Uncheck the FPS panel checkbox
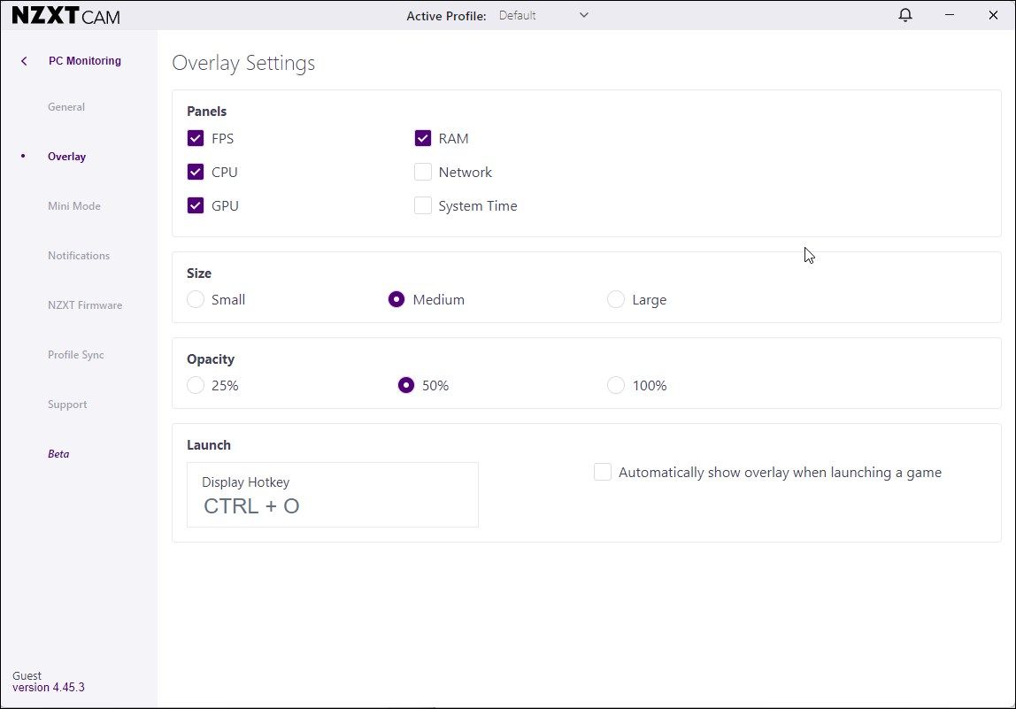The height and width of the screenshot is (709, 1016). [x=196, y=138]
